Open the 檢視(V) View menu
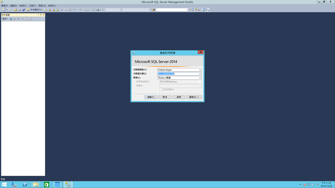Screen dimensions: 335x188 pyautogui.click(x=23, y=6)
